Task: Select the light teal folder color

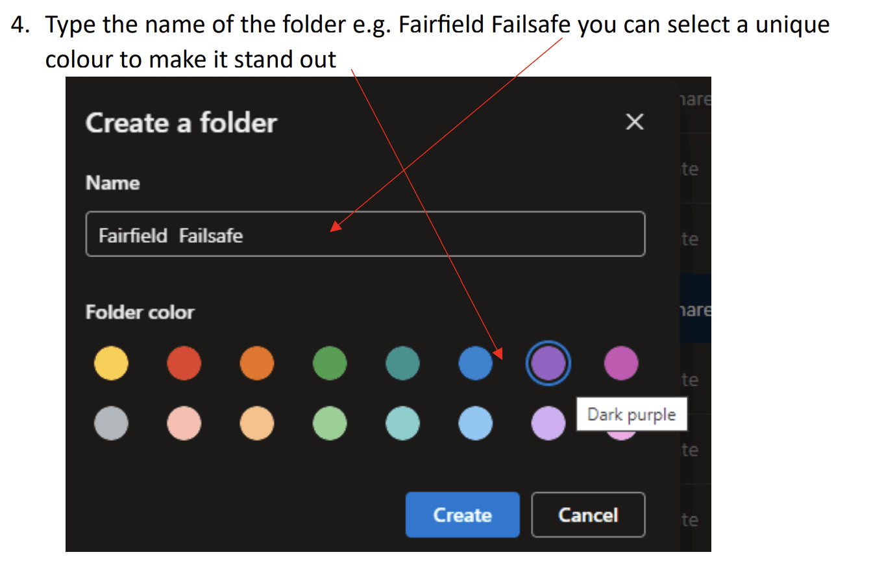Action: (x=402, y=423)
